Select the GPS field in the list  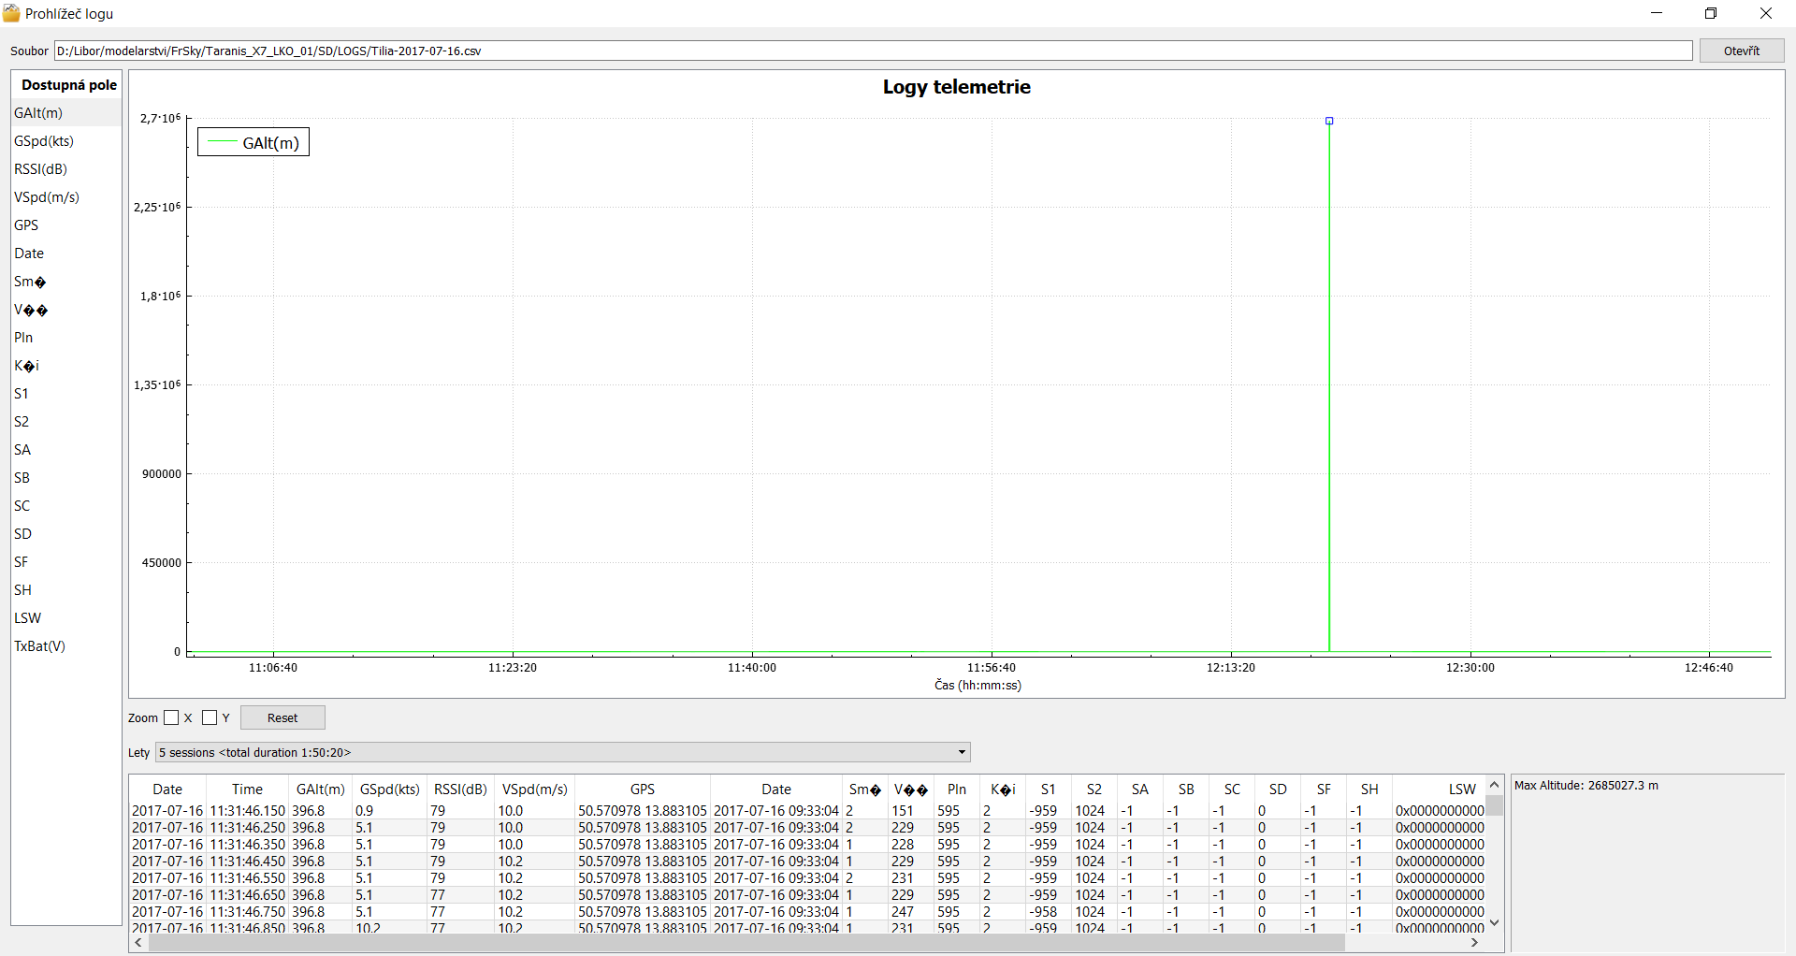click(66, 225)
